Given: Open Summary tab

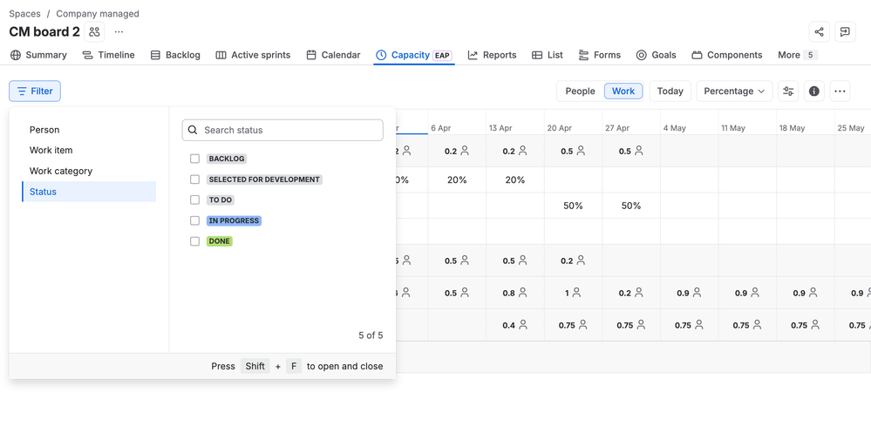Looking at the screenshot, I should 38,55.
